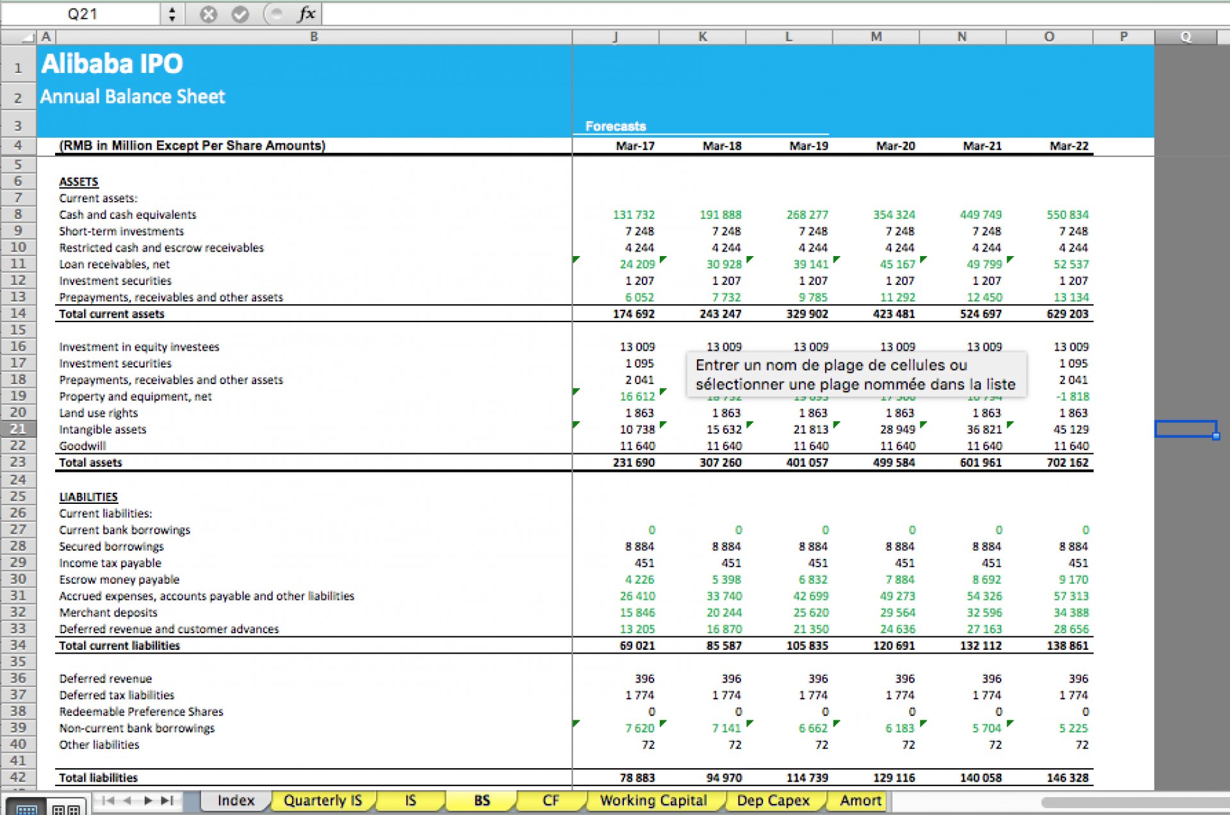Click the 'Total liabilities' label
This screenshot has width=1230, height=815.
coord(98,777)
